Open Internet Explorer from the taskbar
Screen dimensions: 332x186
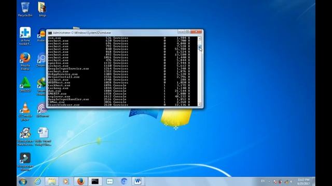[38, 181]
